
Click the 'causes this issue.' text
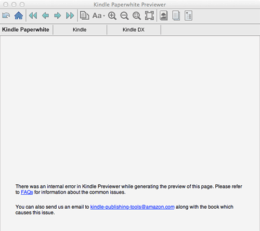pos(35,213)
